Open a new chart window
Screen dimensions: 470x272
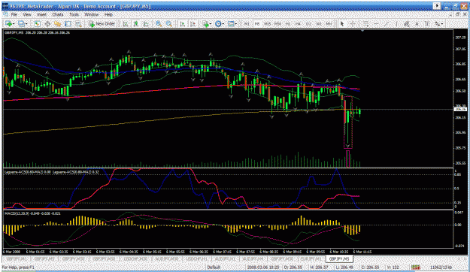point(8,23)
